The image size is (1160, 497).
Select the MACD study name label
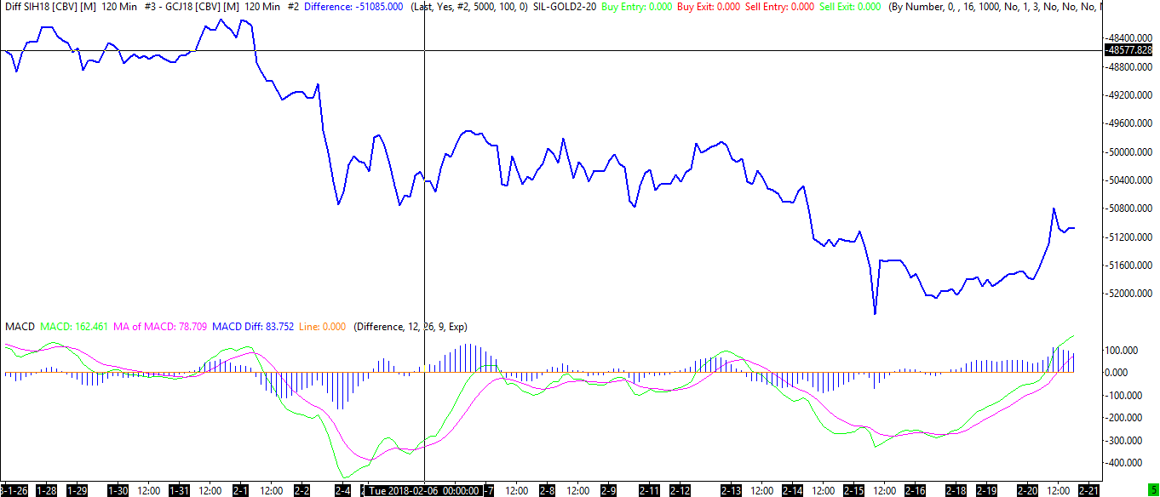click(x=20, y=327)
